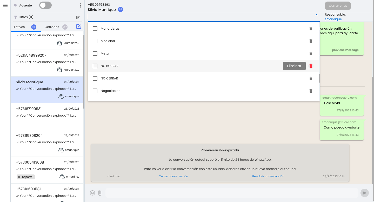
Task: Click the Re-abrir conversación link
Action: (268, 176)
